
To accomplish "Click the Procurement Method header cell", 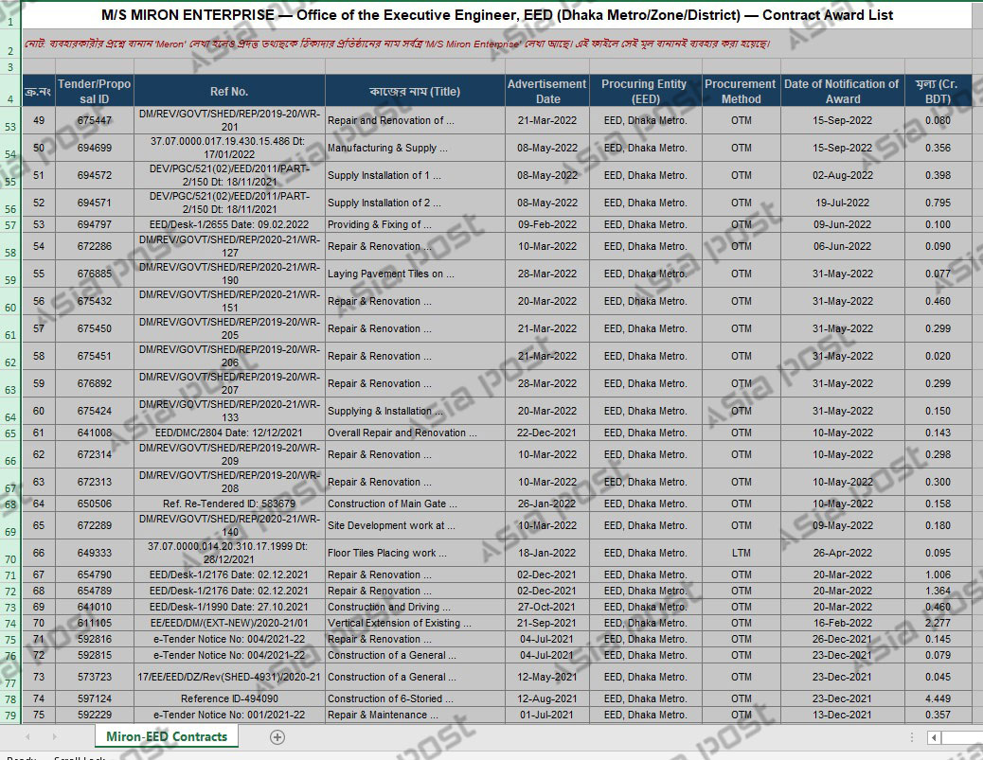I will pos(741,91).
